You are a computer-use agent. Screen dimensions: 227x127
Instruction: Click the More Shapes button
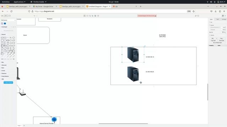point(8,83)
